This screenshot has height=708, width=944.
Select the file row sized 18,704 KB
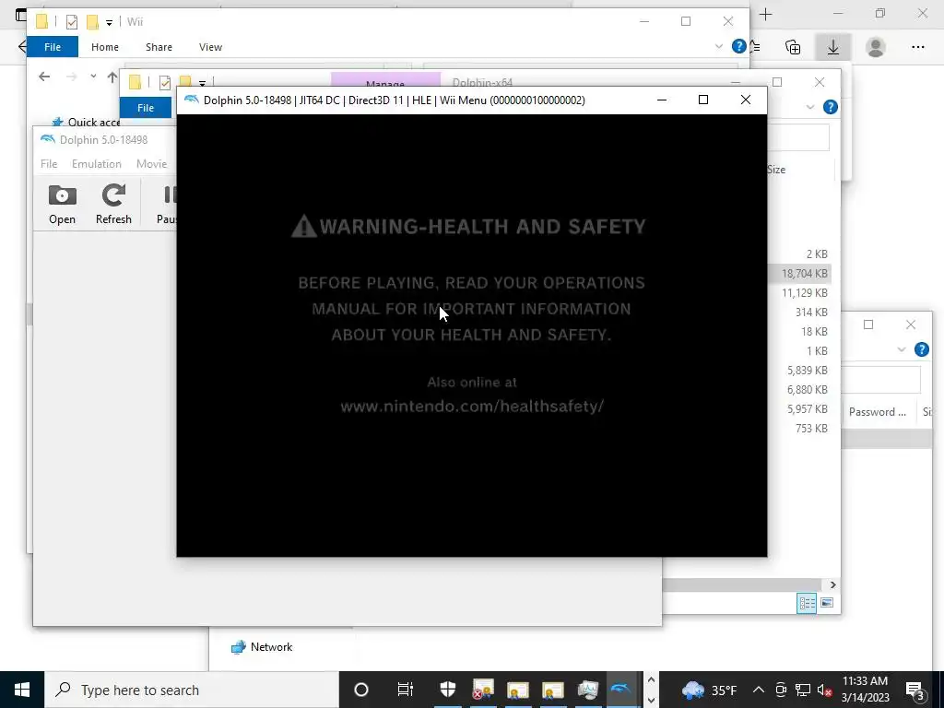pyautogui.click(x=799, y=273)
